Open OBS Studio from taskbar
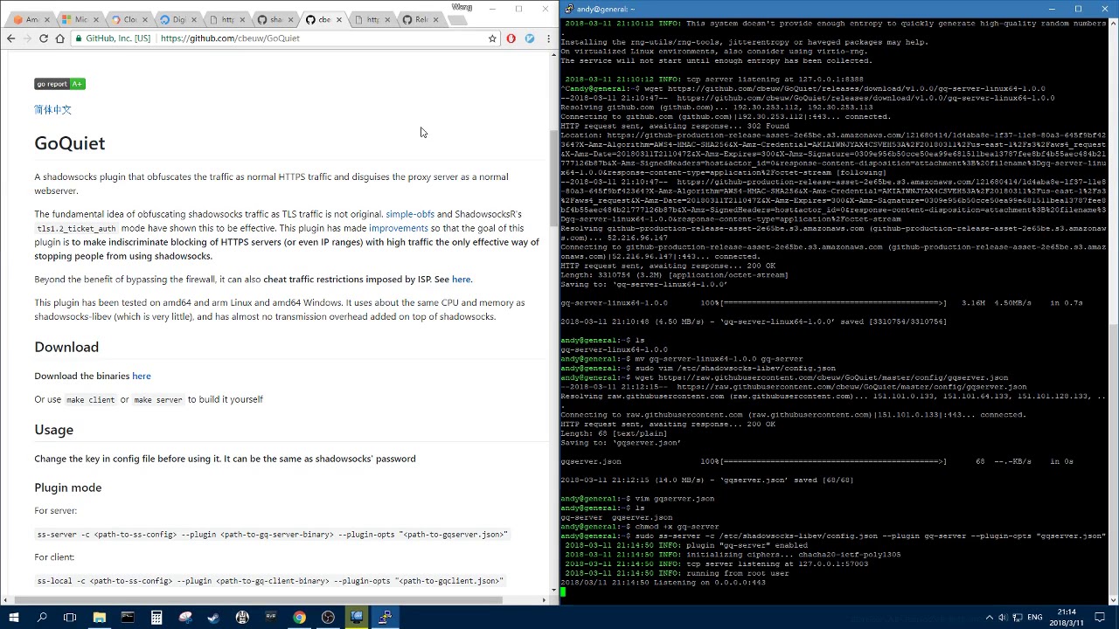 pyautogui.click(x=328, y=618)
